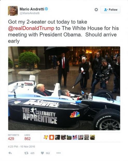Open Mario Andretti's profile picture

13,11
